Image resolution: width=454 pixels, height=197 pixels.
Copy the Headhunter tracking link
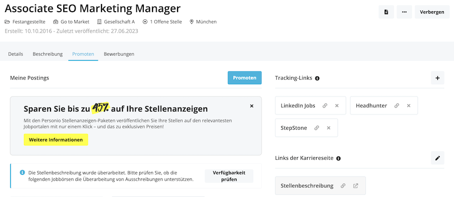tap(397, 106)
